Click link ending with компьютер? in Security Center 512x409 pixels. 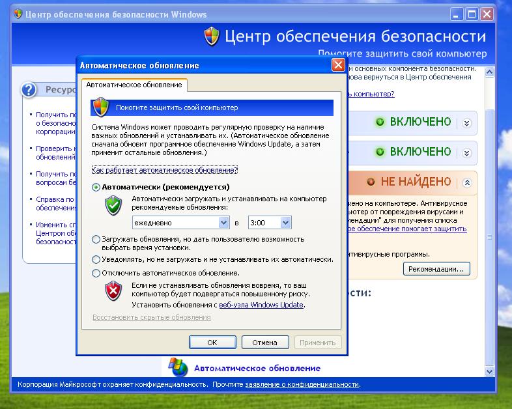coord(371,94)
